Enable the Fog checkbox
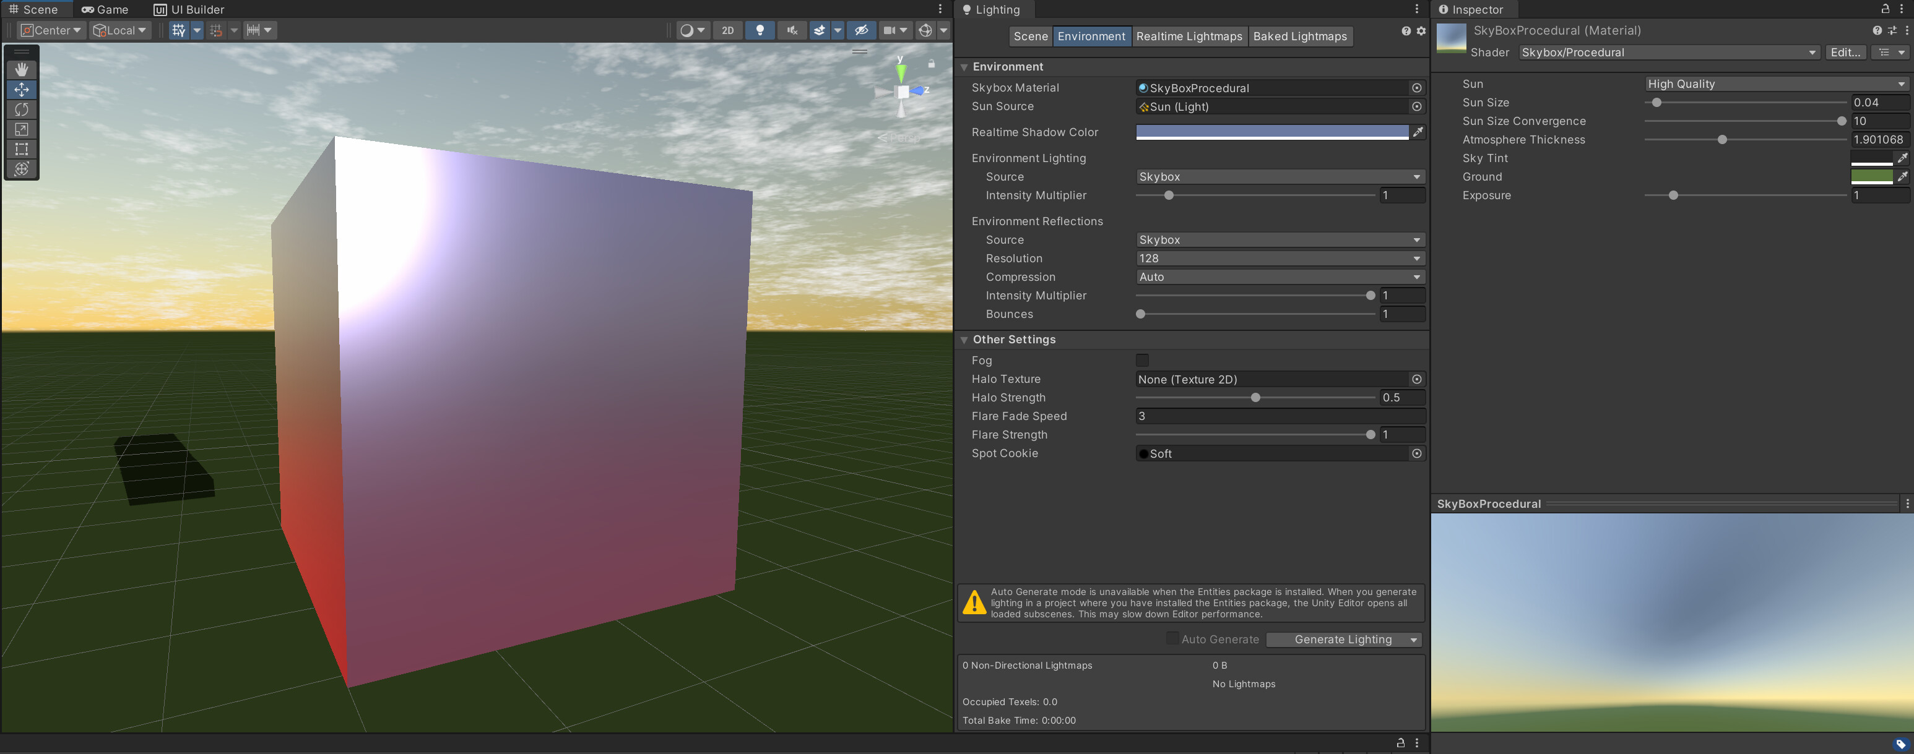 tap(1142, 360)
